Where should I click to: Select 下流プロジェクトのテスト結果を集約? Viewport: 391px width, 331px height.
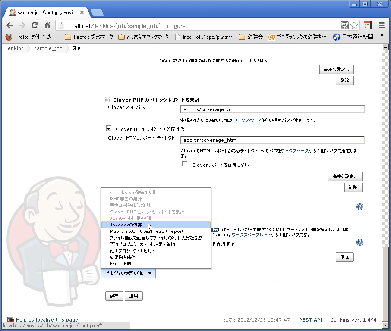(x=156, y=244)
